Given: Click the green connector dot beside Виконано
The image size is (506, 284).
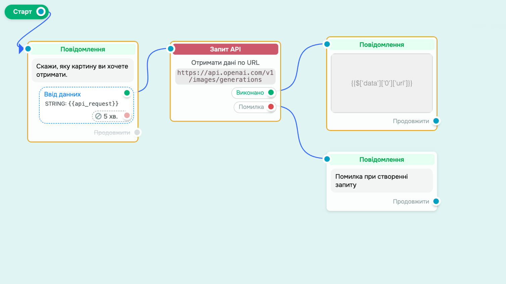Looking at the screenshot, I should [x=271, y=92].
